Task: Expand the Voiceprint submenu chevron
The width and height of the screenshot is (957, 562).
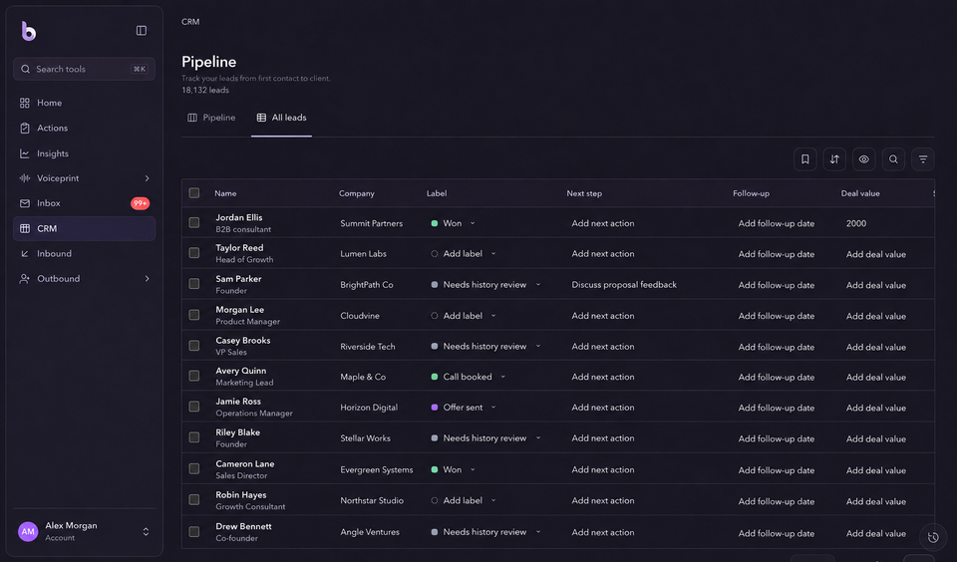Action: (x=148, y=178)
